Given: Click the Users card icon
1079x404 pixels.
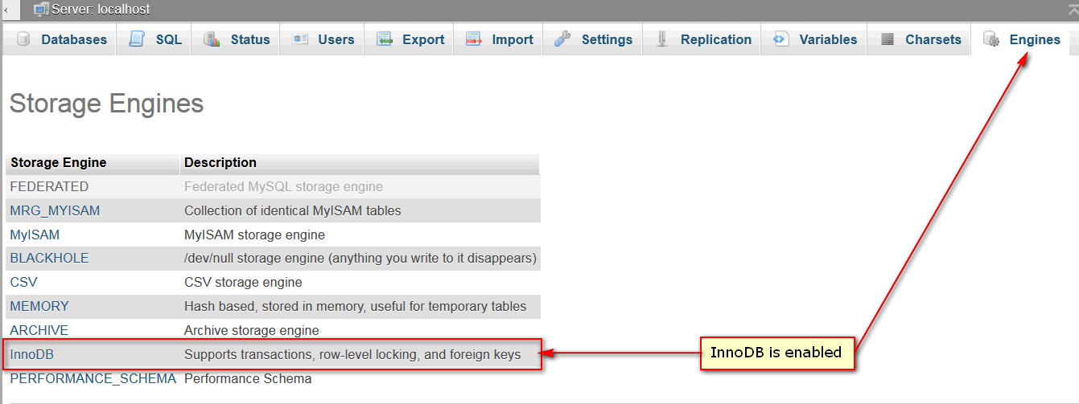Looking at the screenshot, I should (300, 39).
